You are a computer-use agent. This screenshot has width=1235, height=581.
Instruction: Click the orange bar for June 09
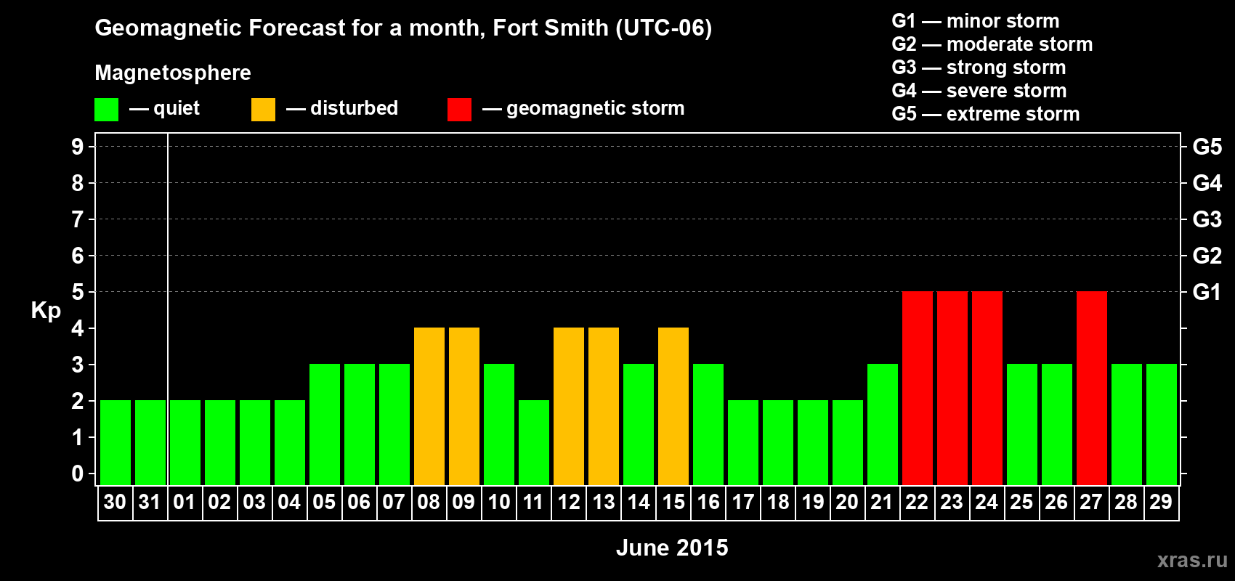click(x=464, y=406)
